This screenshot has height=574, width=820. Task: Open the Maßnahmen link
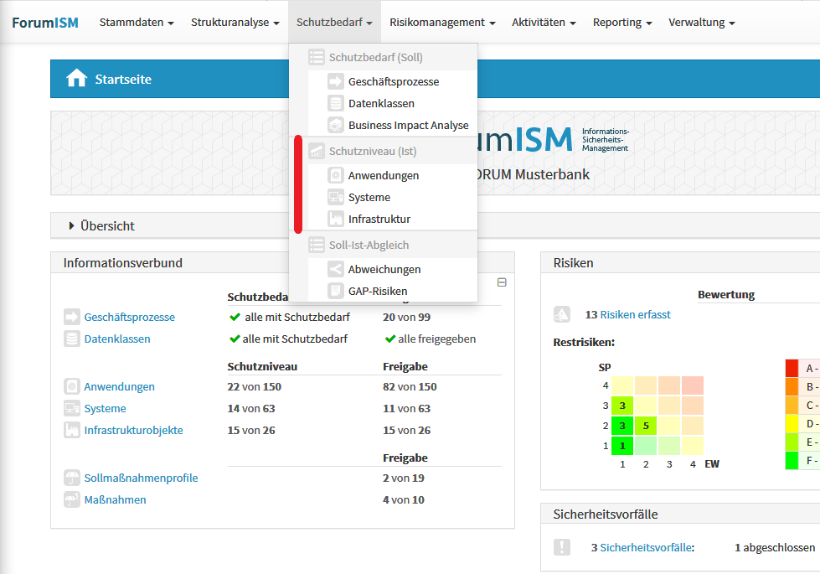pos(115,500)
